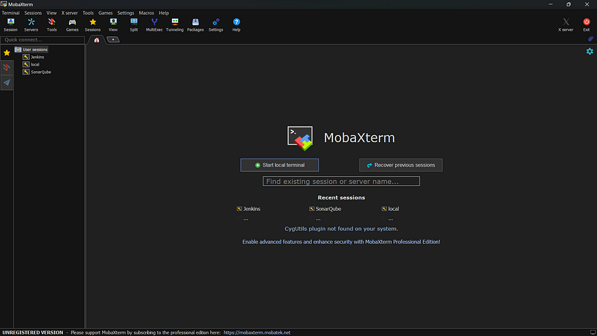This screenshot has width=597, height=336.
Task: Click the Servers toolbar icon
Action: (x=31, y=25)
